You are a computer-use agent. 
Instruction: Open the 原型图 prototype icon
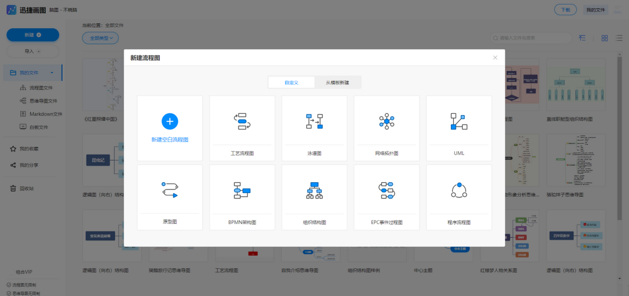pyautogui.click(x=169, y=189)
